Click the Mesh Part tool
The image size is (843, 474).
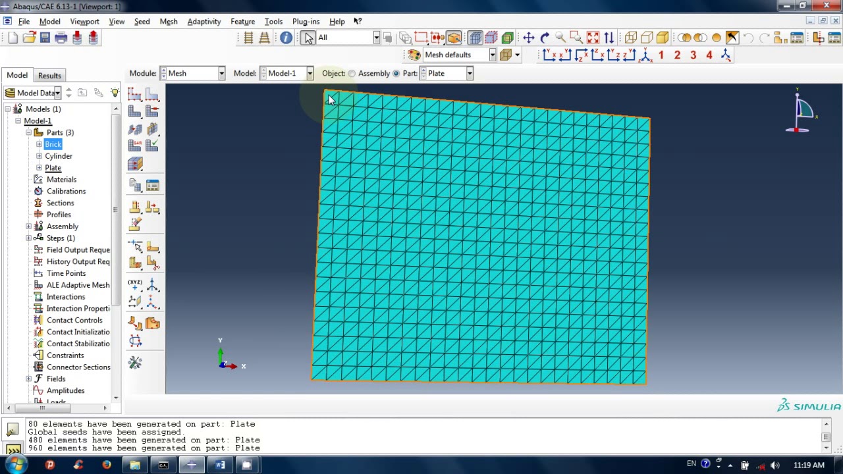[135, 112]
